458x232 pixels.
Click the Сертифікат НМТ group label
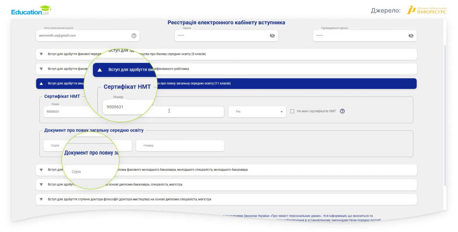coord(62,97)
